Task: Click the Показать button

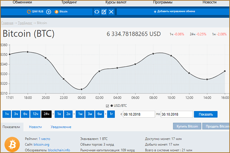Action: point(206,114)
